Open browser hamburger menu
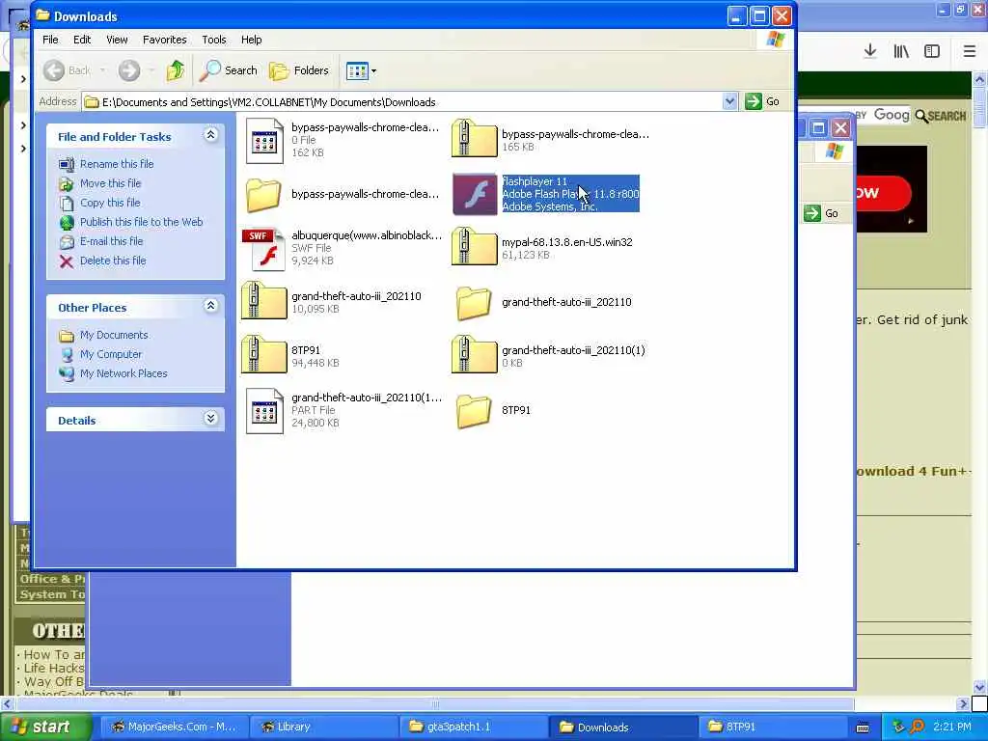This screenshot has height=741, width=988. [x=970, y=51]
